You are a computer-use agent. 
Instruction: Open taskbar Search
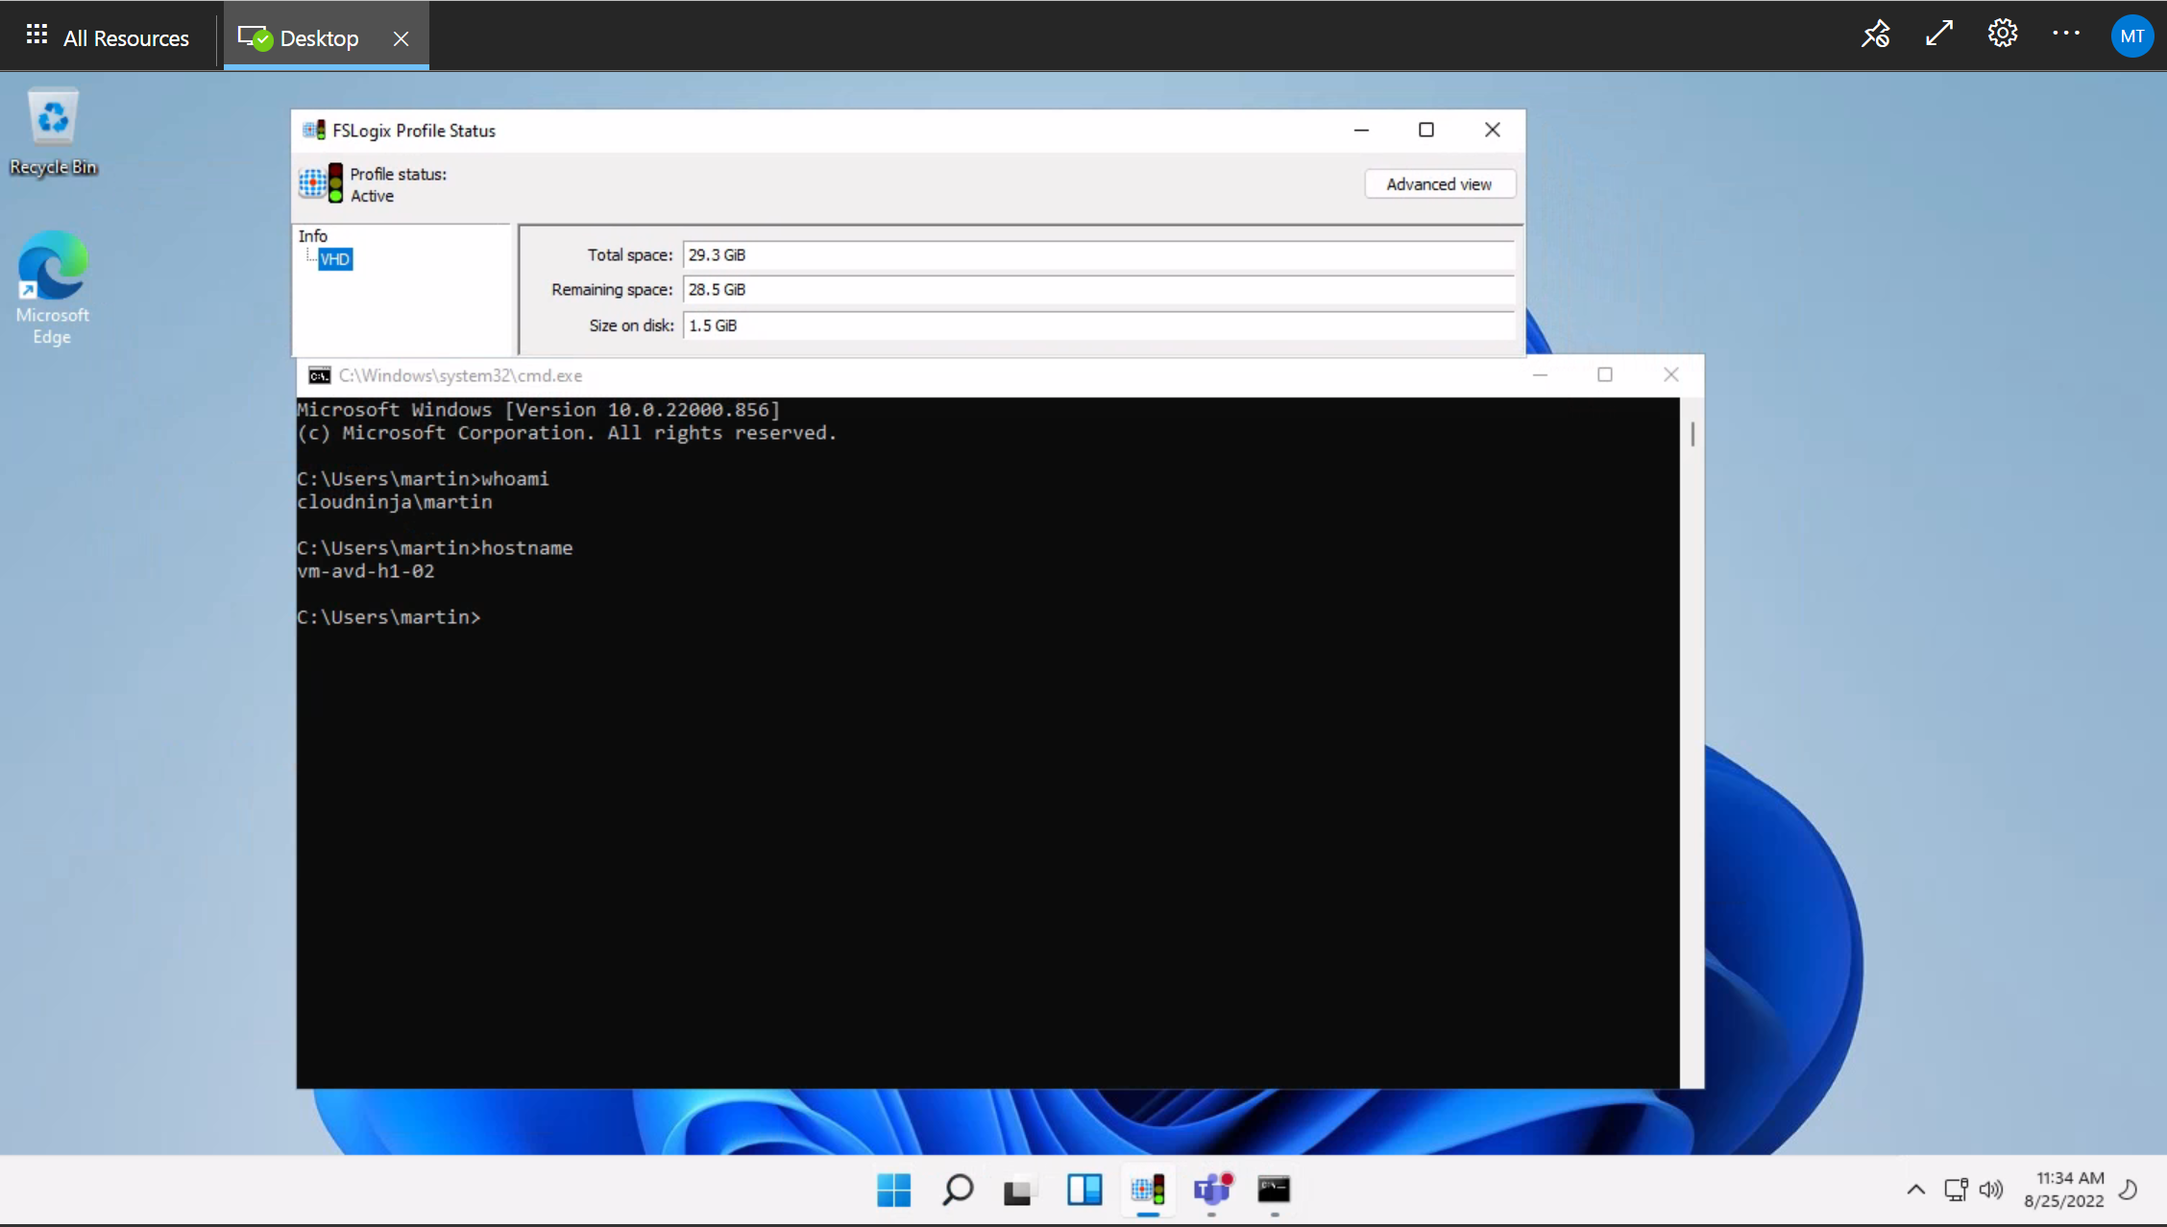click(x=957, y=1191)
